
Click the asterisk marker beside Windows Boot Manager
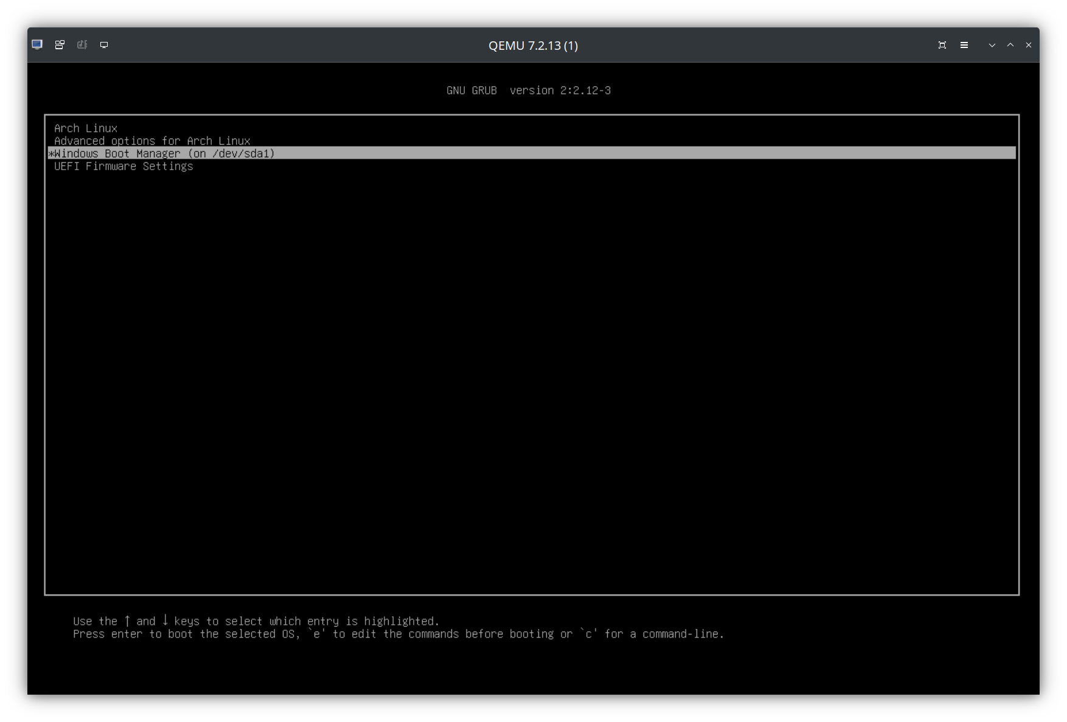point(50,153)
